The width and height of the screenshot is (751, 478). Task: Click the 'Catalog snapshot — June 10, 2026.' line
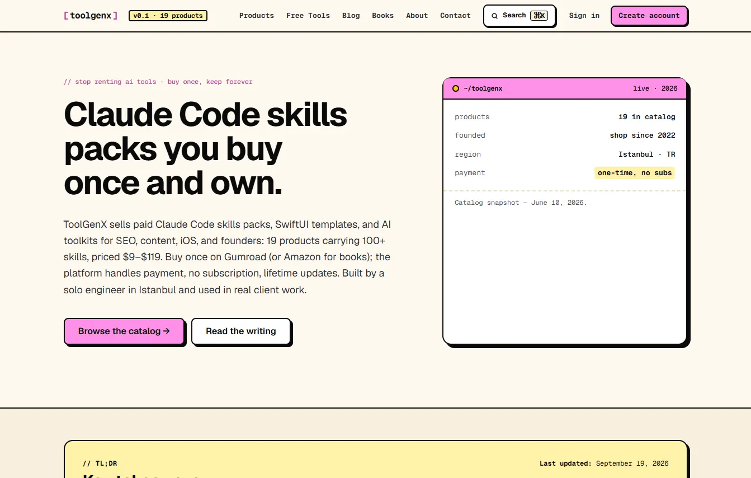pyautogui.click(x=521, y=203)
